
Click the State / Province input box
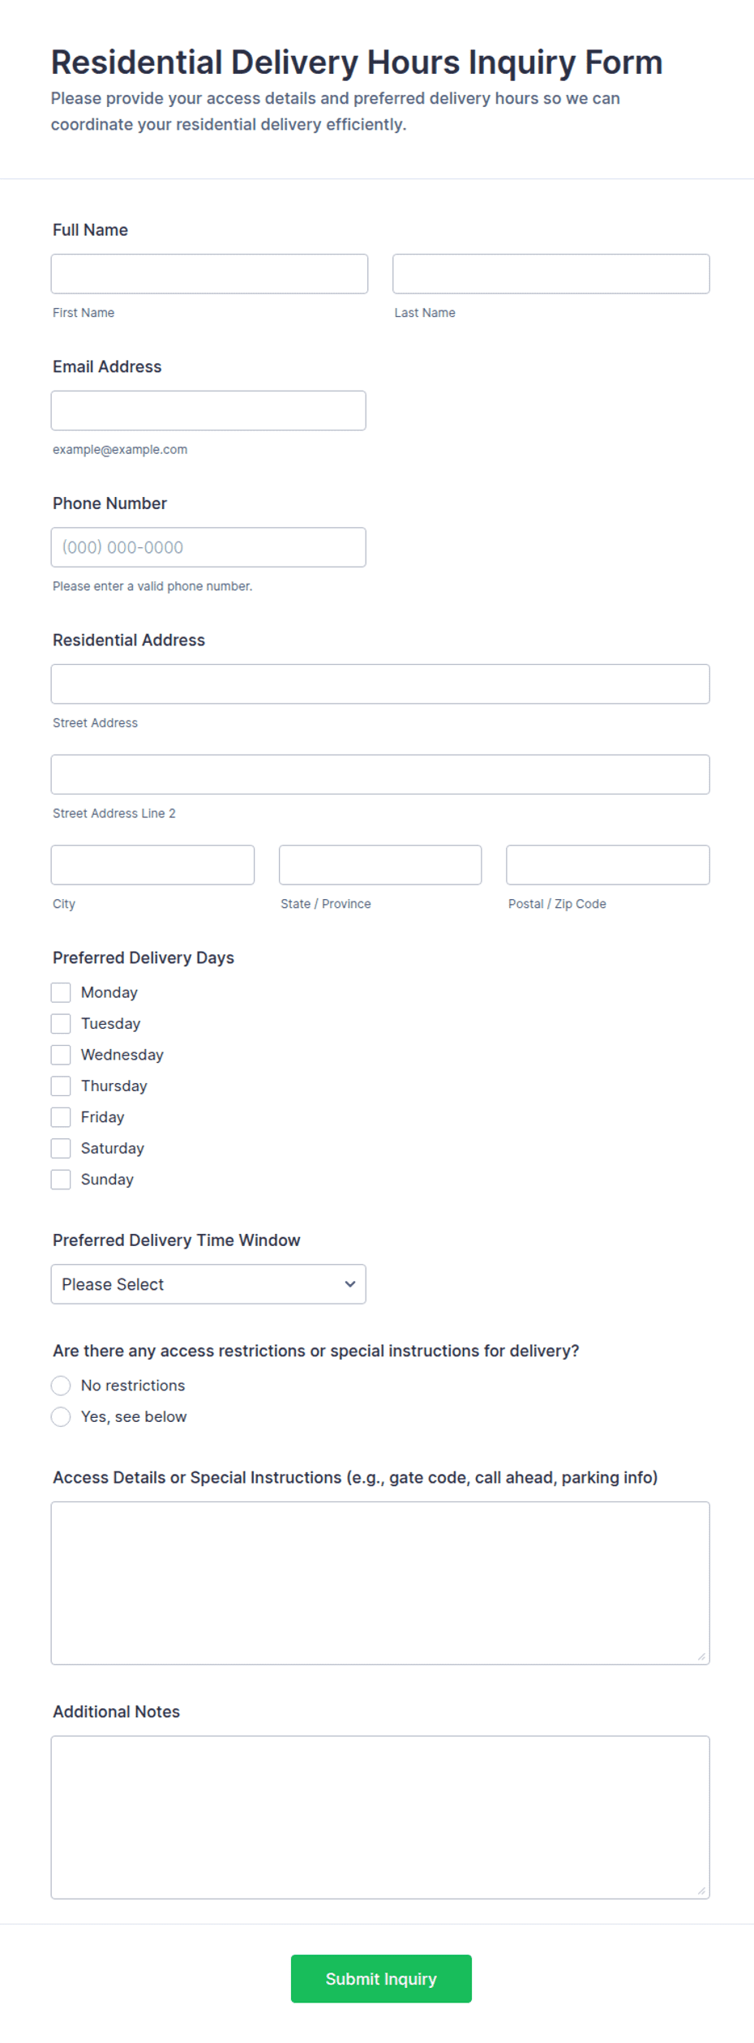coord(380,865)
